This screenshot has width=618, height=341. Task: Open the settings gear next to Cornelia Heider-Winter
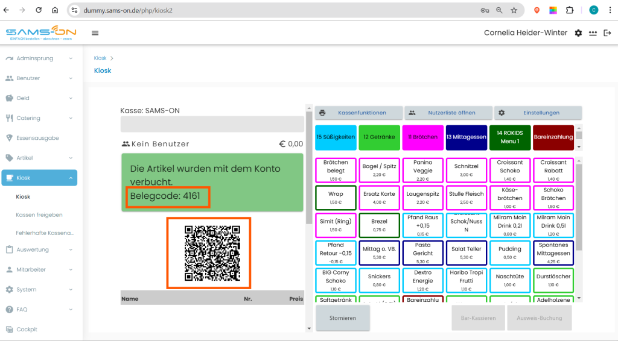(578, 33)
